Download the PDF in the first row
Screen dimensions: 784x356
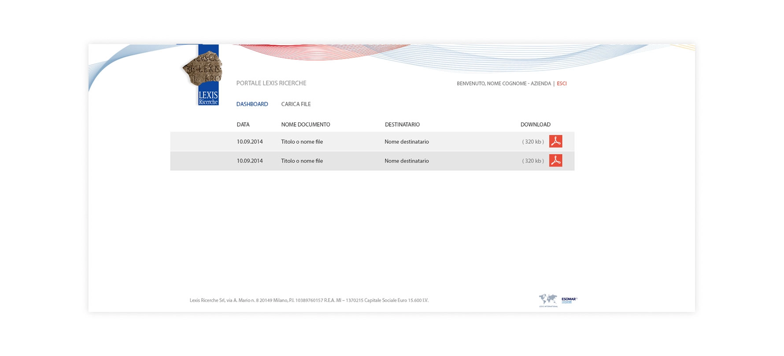pos(555,141)
